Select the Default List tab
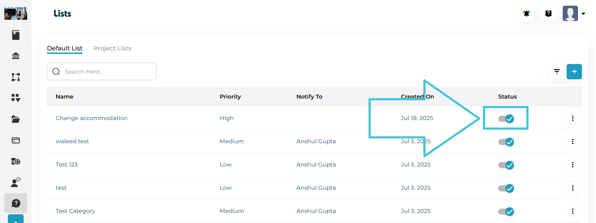 tap(64, 48)
